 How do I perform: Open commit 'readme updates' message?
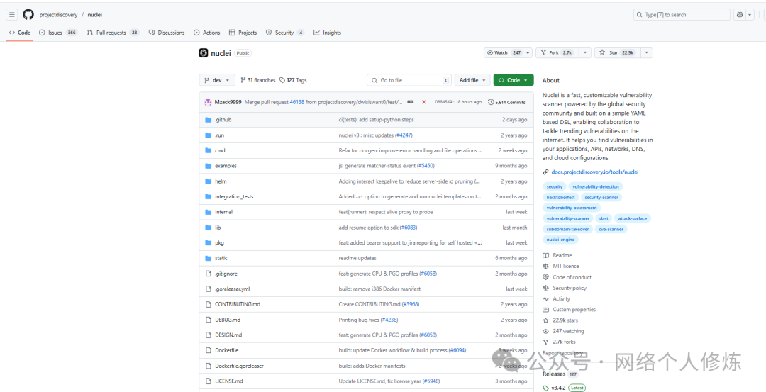[x=357, y=258]
